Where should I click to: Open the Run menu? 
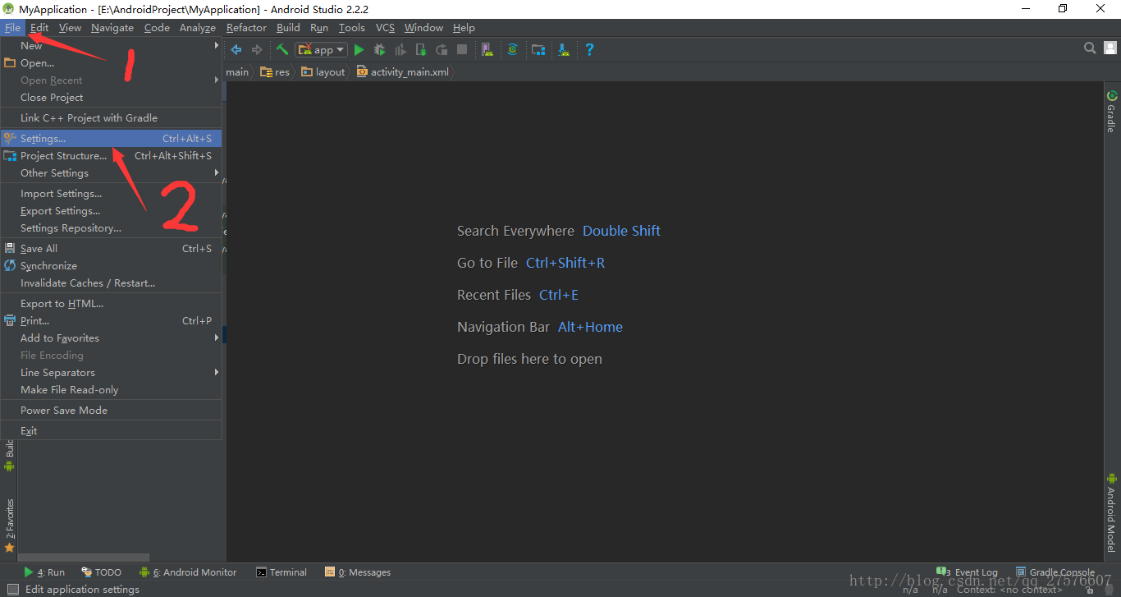tap(319, 27)
